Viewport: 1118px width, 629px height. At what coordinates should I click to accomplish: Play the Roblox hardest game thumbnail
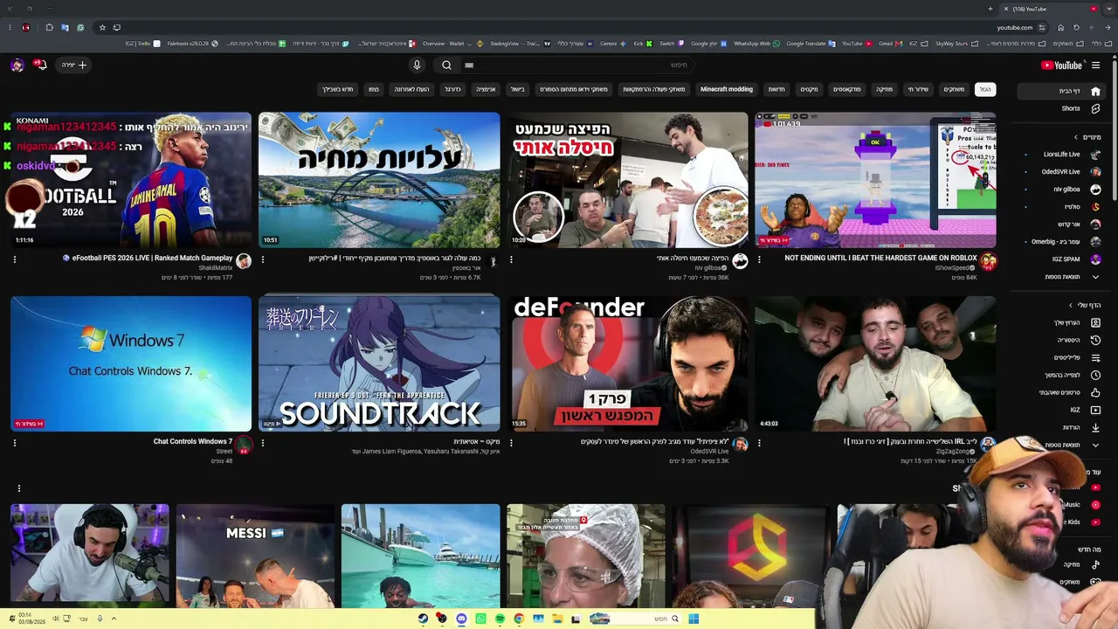[875, 180]
